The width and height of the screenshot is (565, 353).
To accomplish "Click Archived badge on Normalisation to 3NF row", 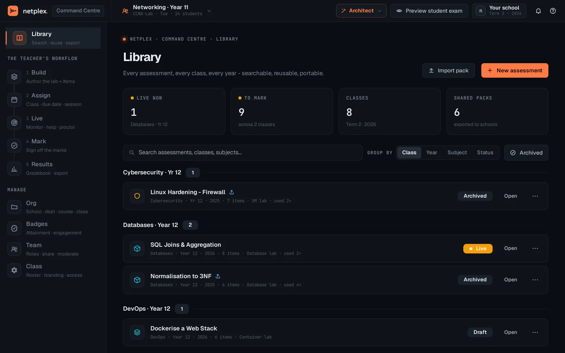I will (x=475, y=280).
